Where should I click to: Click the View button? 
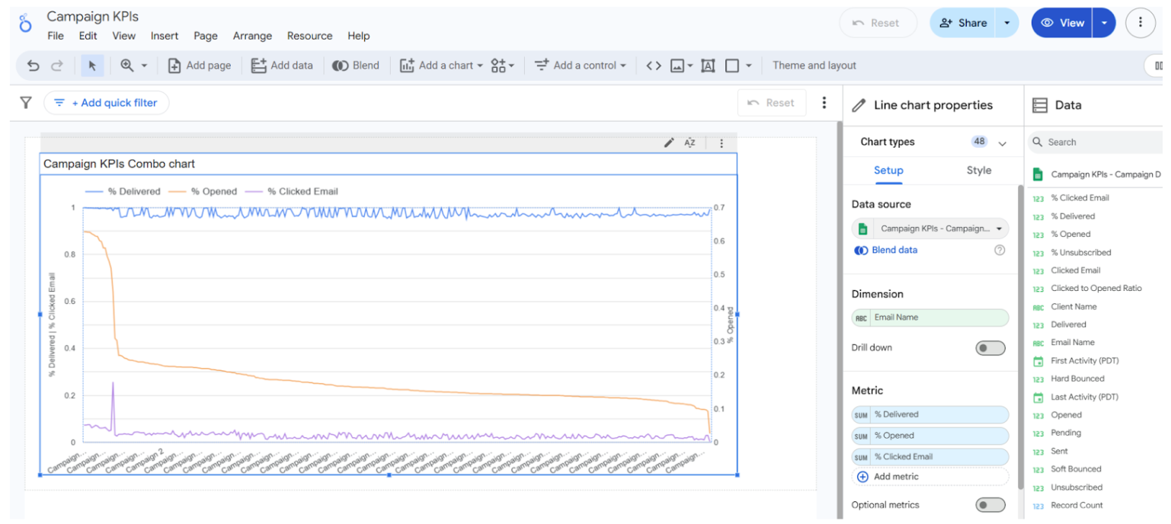1062,23
